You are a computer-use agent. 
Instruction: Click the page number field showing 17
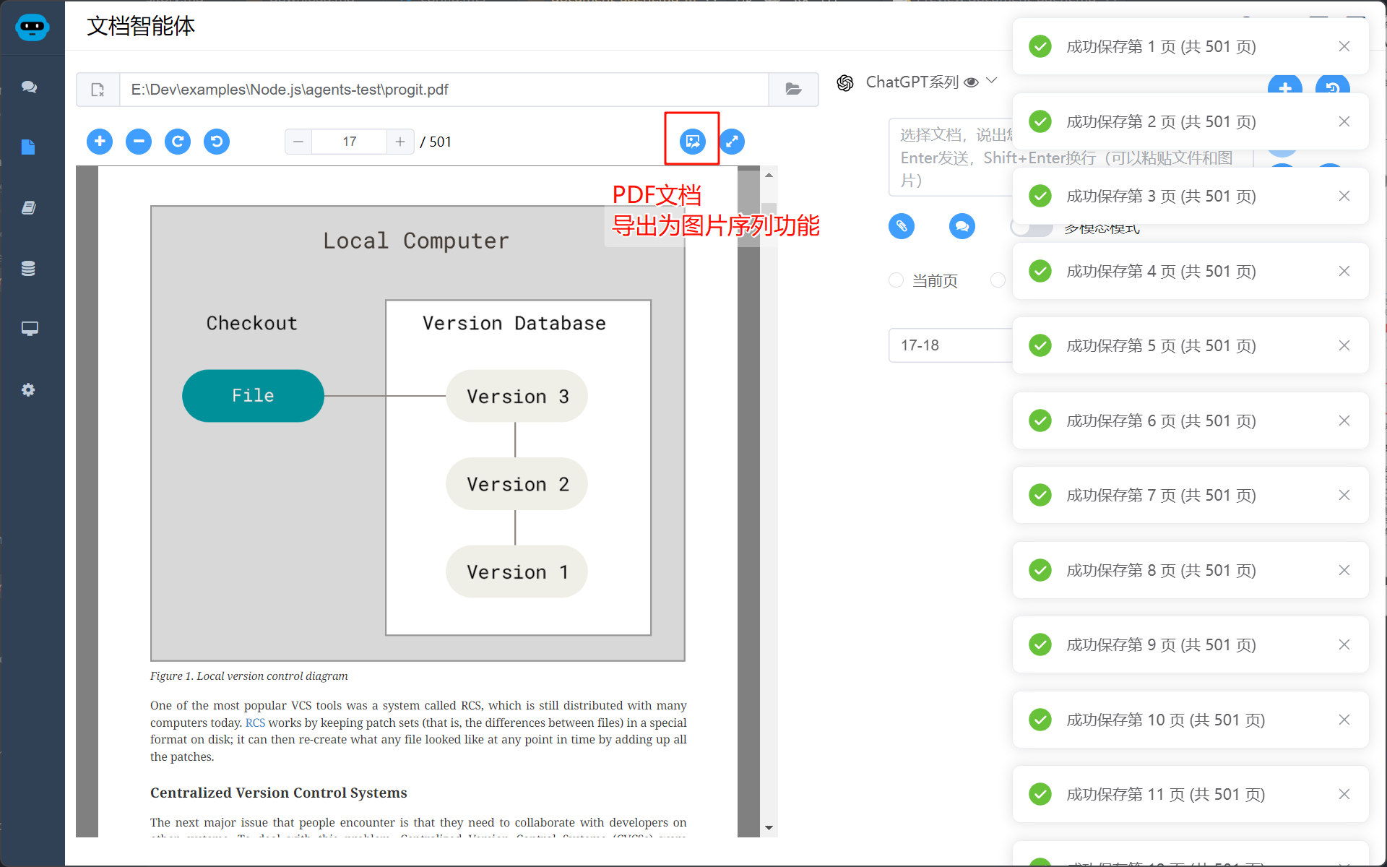(350, 142)
